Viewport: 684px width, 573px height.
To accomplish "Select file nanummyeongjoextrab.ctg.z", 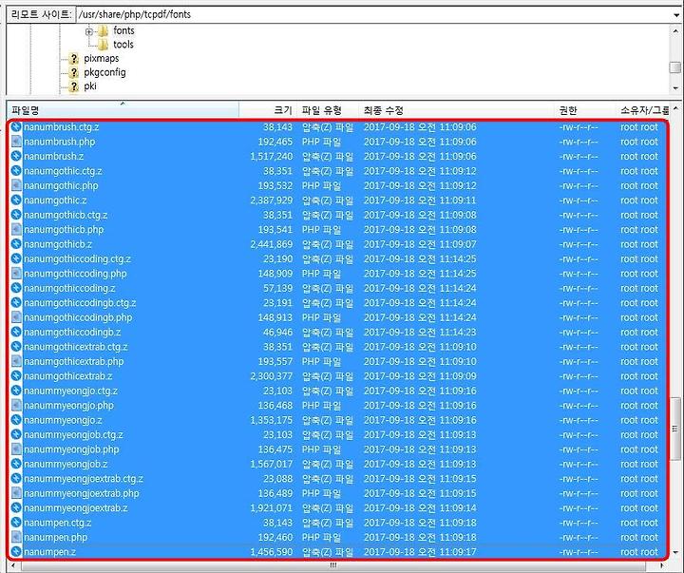I will click(x=84, y=479).
